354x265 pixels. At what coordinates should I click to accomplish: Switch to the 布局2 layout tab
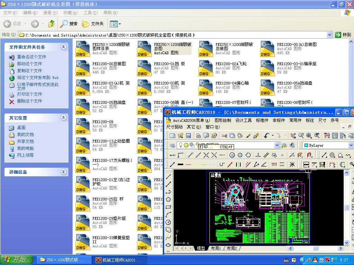coord(232,248)
